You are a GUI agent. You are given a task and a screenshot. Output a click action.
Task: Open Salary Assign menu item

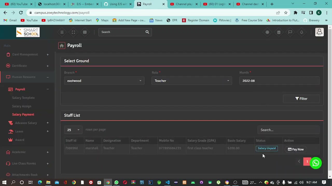(22, 106)
